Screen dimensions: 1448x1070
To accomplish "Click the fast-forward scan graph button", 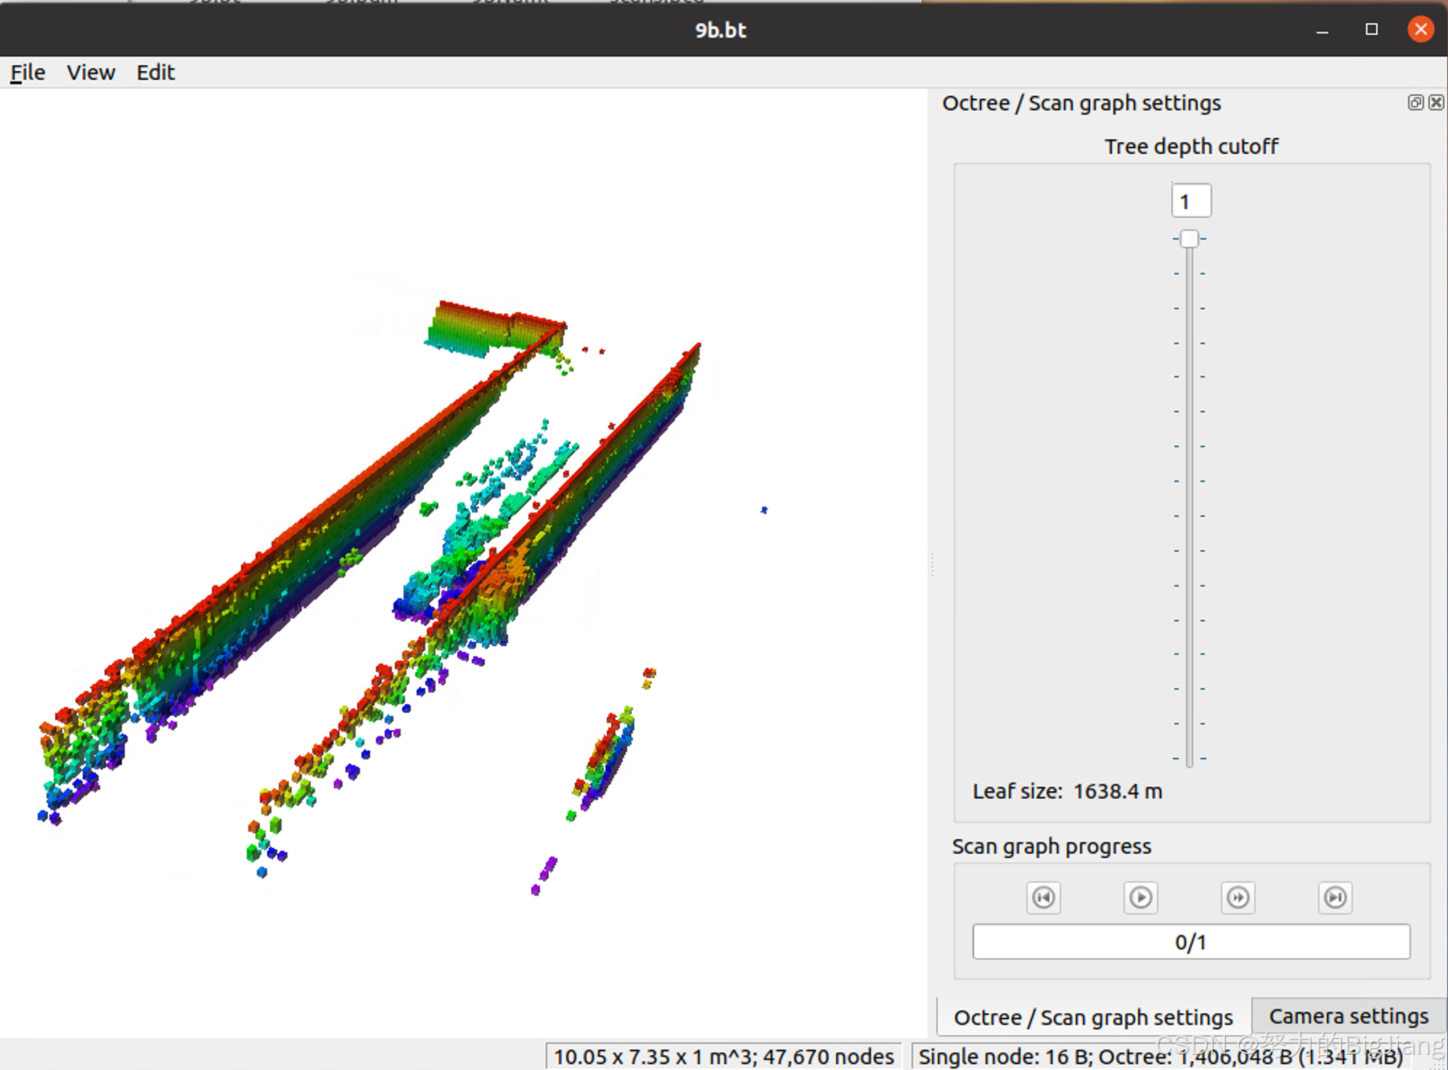I will [1238, 898].
